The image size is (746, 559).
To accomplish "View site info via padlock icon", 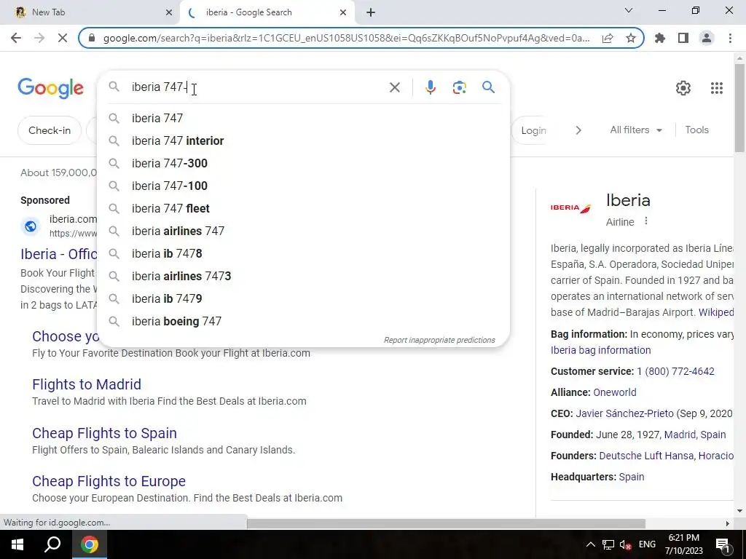I will click(x=93, y=38).
